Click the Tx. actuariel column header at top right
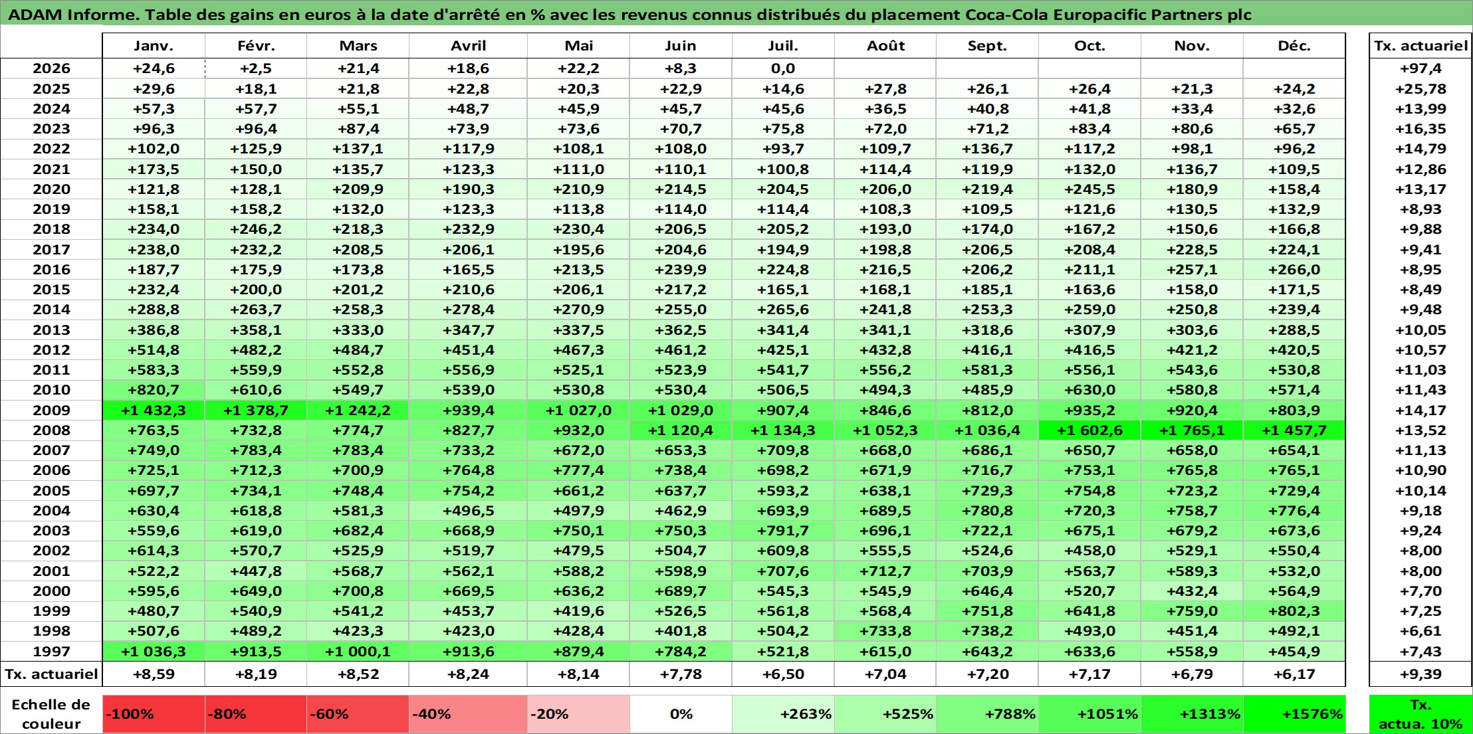The image size is (1473, 734). [1420, 46]
